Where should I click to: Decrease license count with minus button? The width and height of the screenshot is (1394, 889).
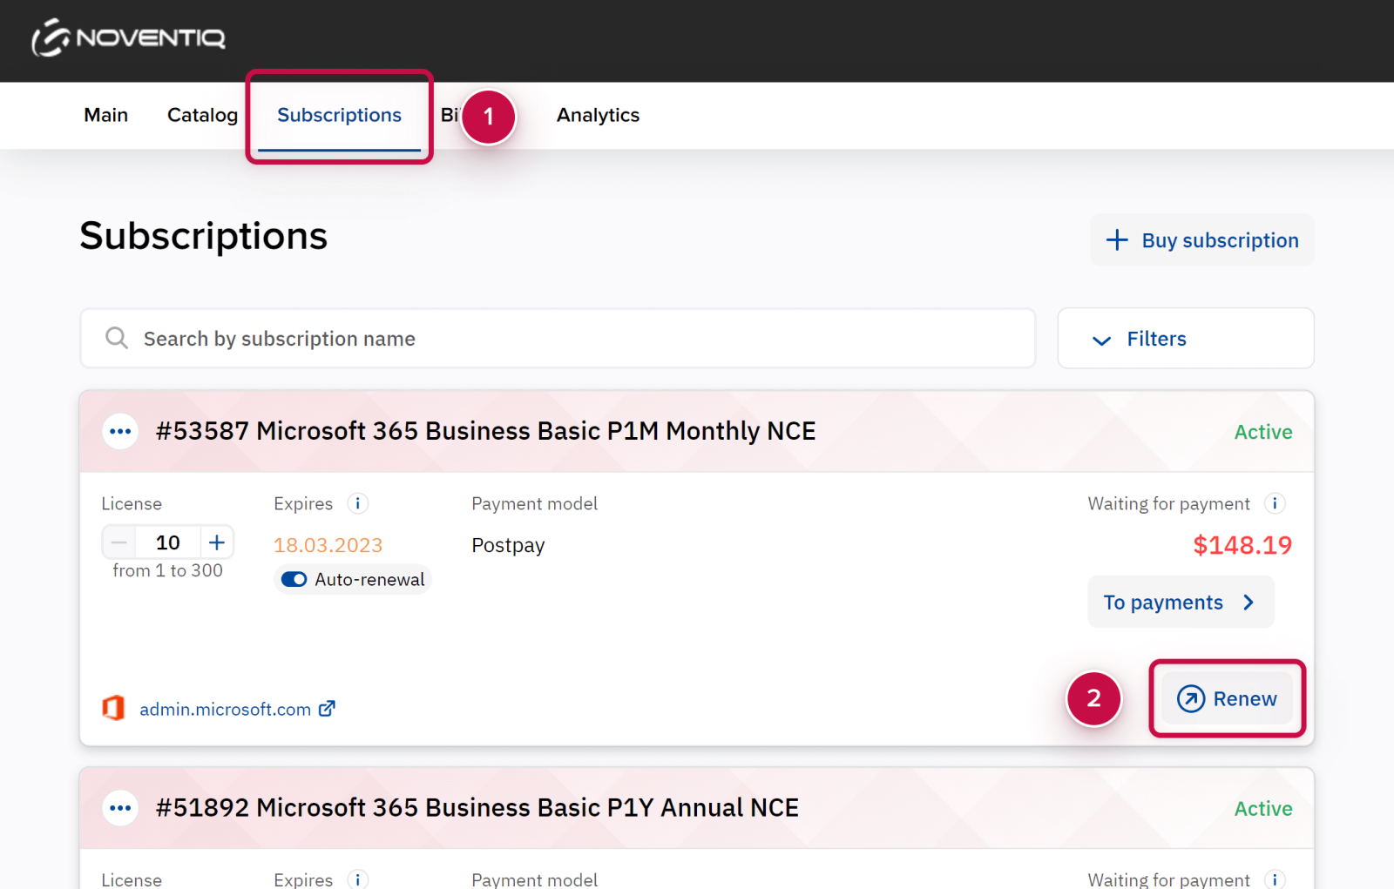pyautogui.click(x=119, y=542)
